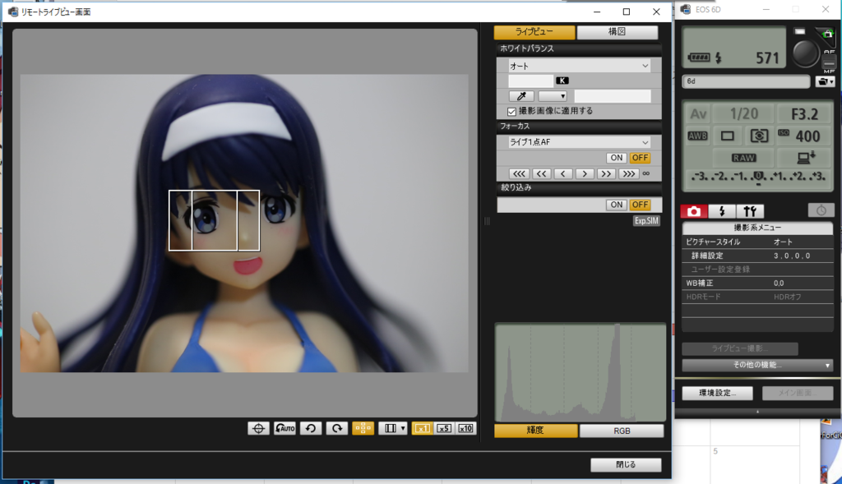Click the self-timer clock icon
Viewport: 842px width, 484px height.
click(821, 210)
